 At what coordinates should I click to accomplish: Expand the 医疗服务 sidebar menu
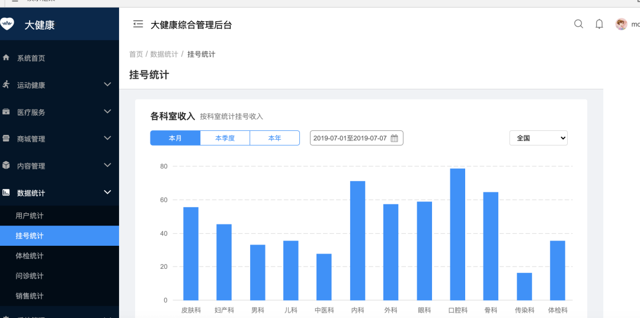click(x=59, y=112)
